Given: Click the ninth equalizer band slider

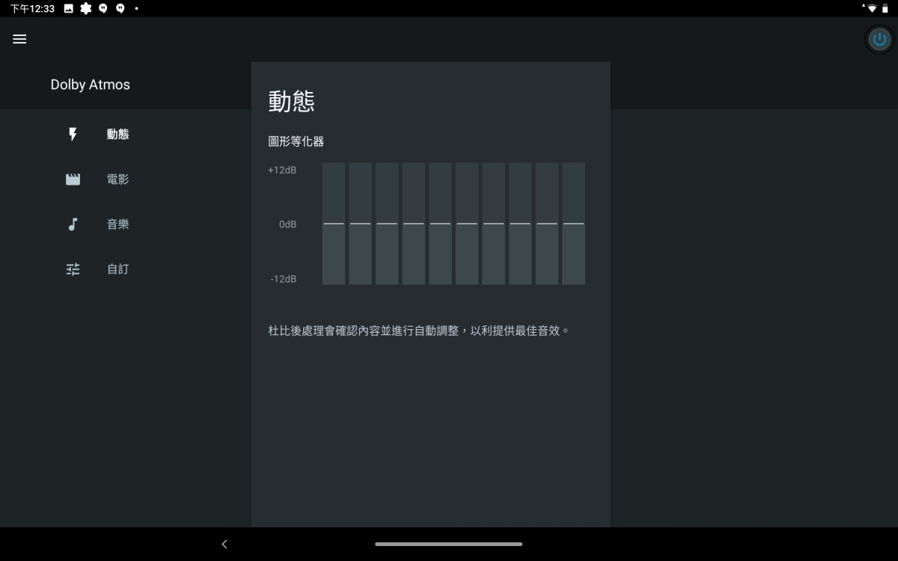Looking at the screenshot, I should pyautogui.click(x=547, y=224).
